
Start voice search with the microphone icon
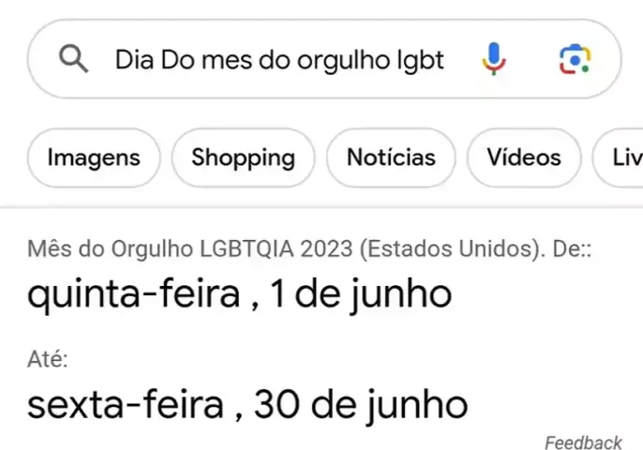click(x=494, y=60)
